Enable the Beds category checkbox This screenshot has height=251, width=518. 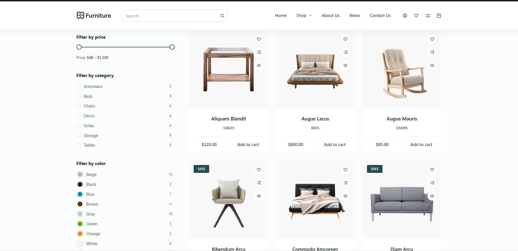79,96
